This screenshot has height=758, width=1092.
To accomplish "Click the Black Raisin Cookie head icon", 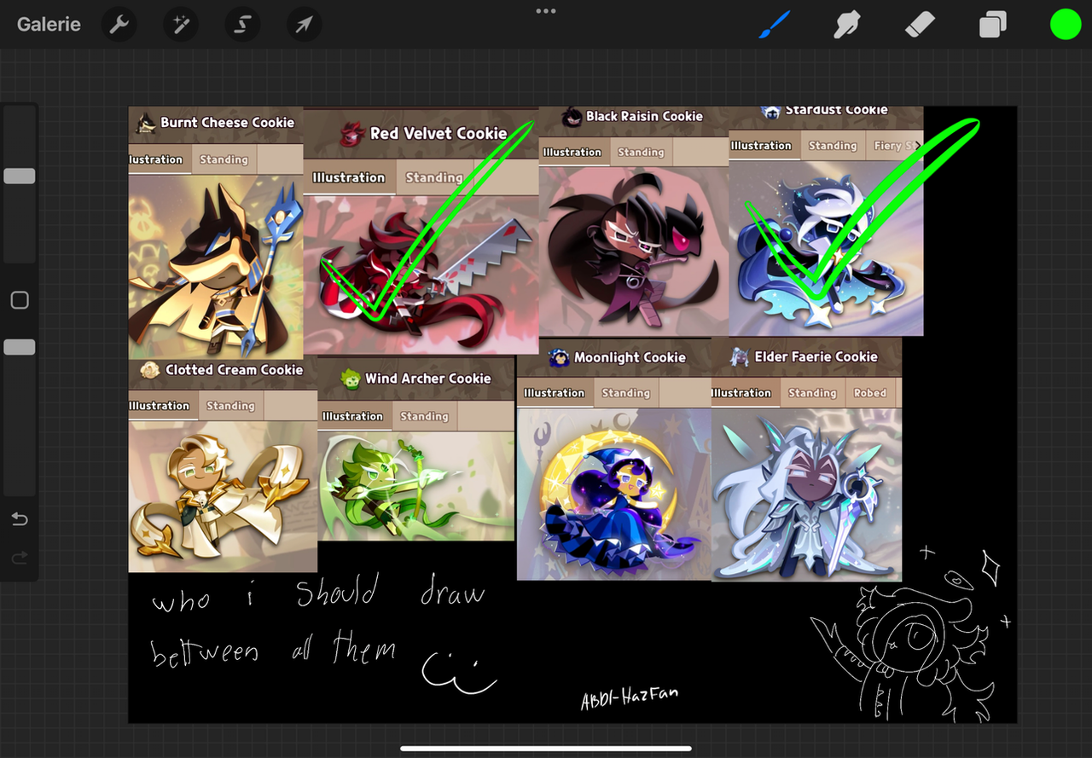I will [572, 116].
